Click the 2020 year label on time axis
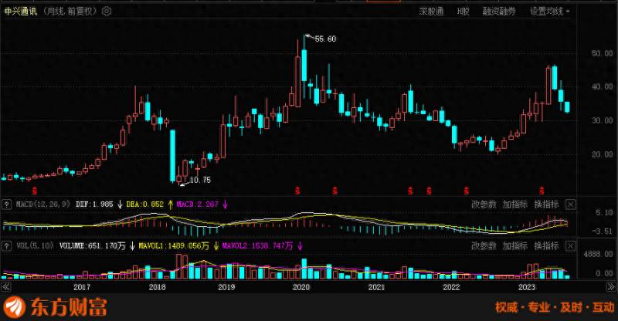The image size is (618, 321). coord(301,287)
